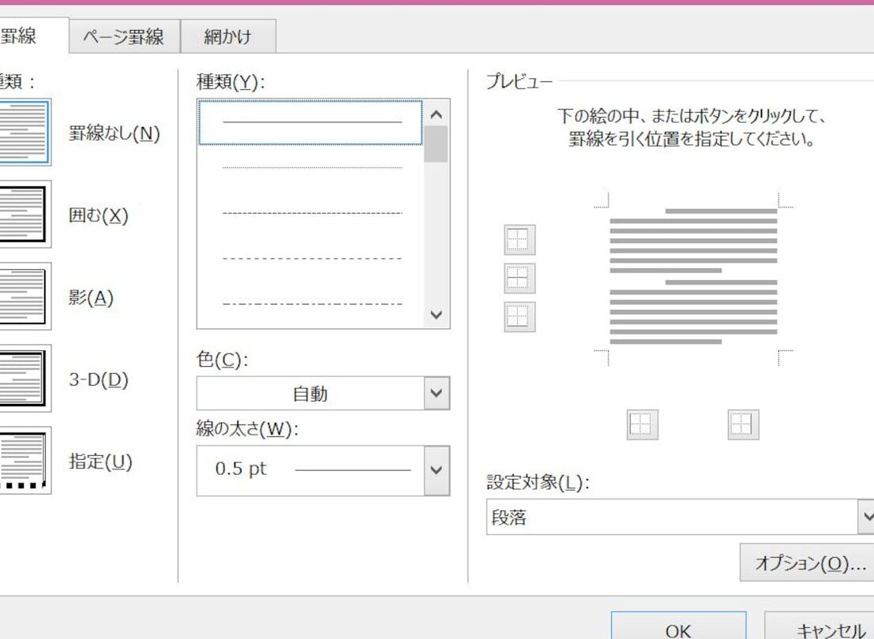
Task: Open the オプション settings dialog
Action: pos(807,563)
